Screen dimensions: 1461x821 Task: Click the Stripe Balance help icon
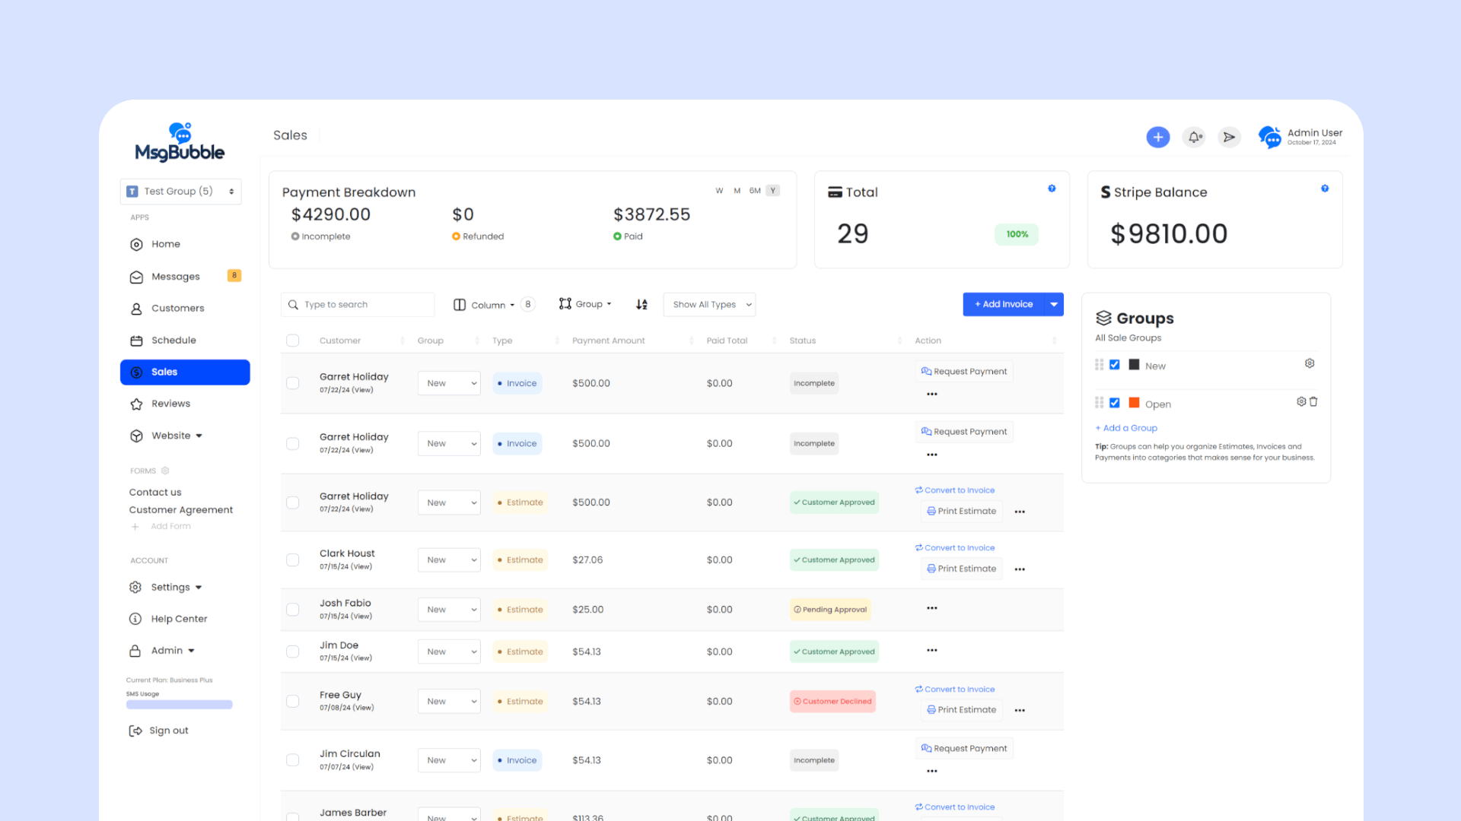(1325, 189)
